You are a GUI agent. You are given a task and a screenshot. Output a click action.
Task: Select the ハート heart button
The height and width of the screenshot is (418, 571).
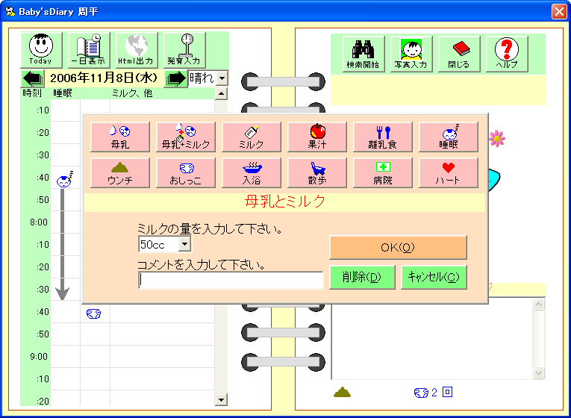[x=449, y=172]
